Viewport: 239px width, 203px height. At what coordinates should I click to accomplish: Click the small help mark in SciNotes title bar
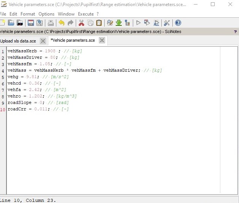(x=235, y=31)
